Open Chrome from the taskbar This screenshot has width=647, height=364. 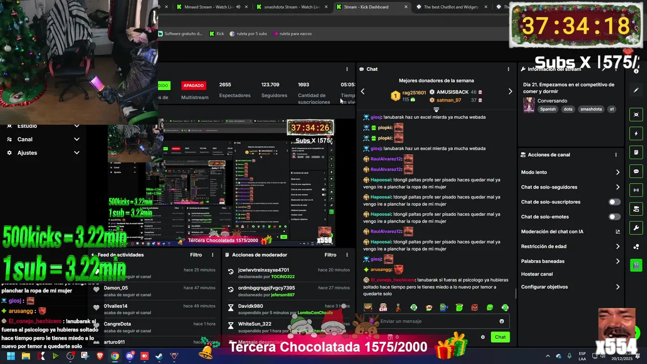(x=115, y=356)
